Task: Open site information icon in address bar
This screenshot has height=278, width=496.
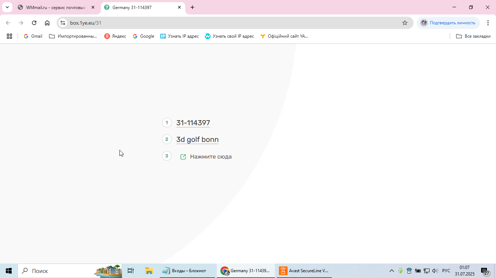Action: pos(63,23)
